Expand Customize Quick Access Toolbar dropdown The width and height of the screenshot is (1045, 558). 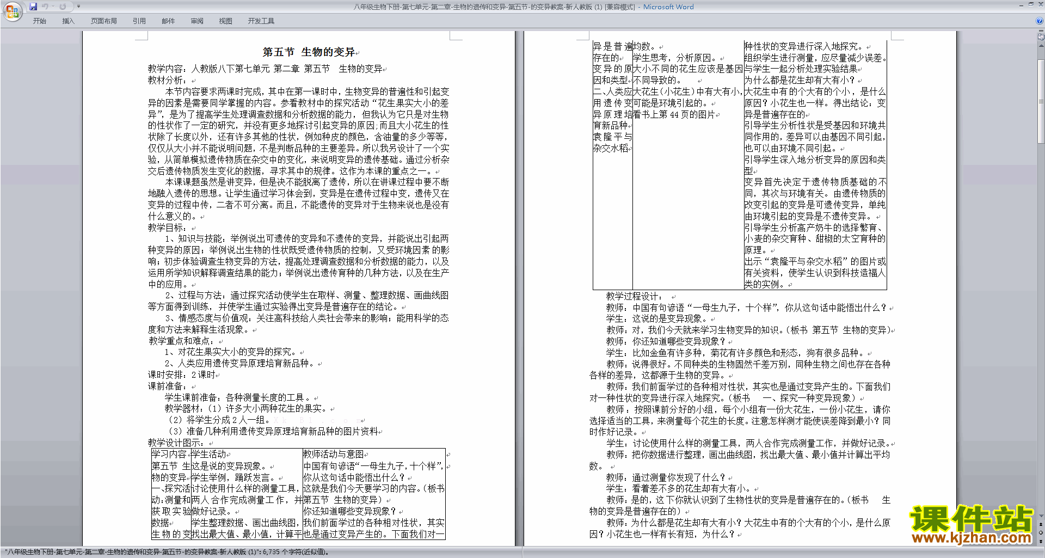[78, 7]
